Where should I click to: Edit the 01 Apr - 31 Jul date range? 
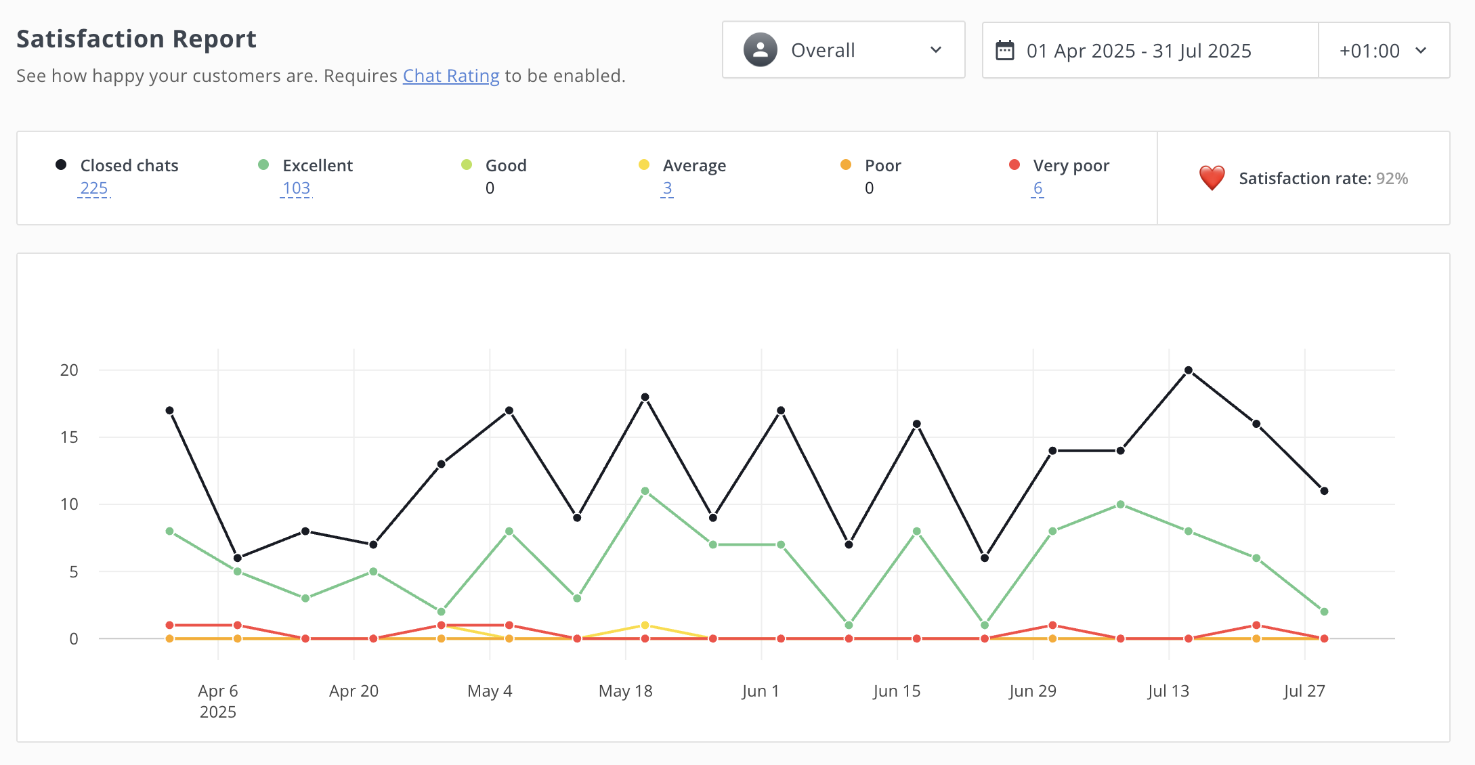[x=1138, y=51]
